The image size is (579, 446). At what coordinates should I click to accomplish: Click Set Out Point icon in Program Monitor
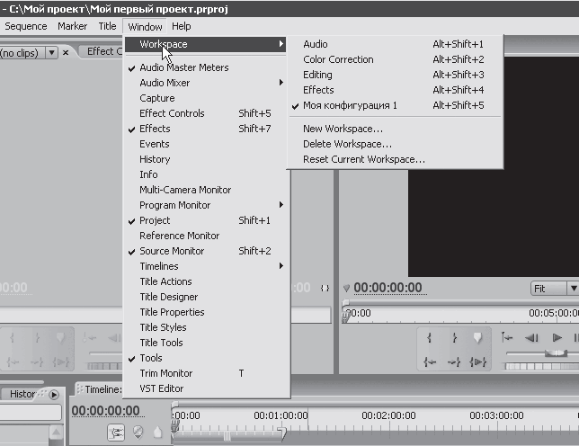pos(455,338)
